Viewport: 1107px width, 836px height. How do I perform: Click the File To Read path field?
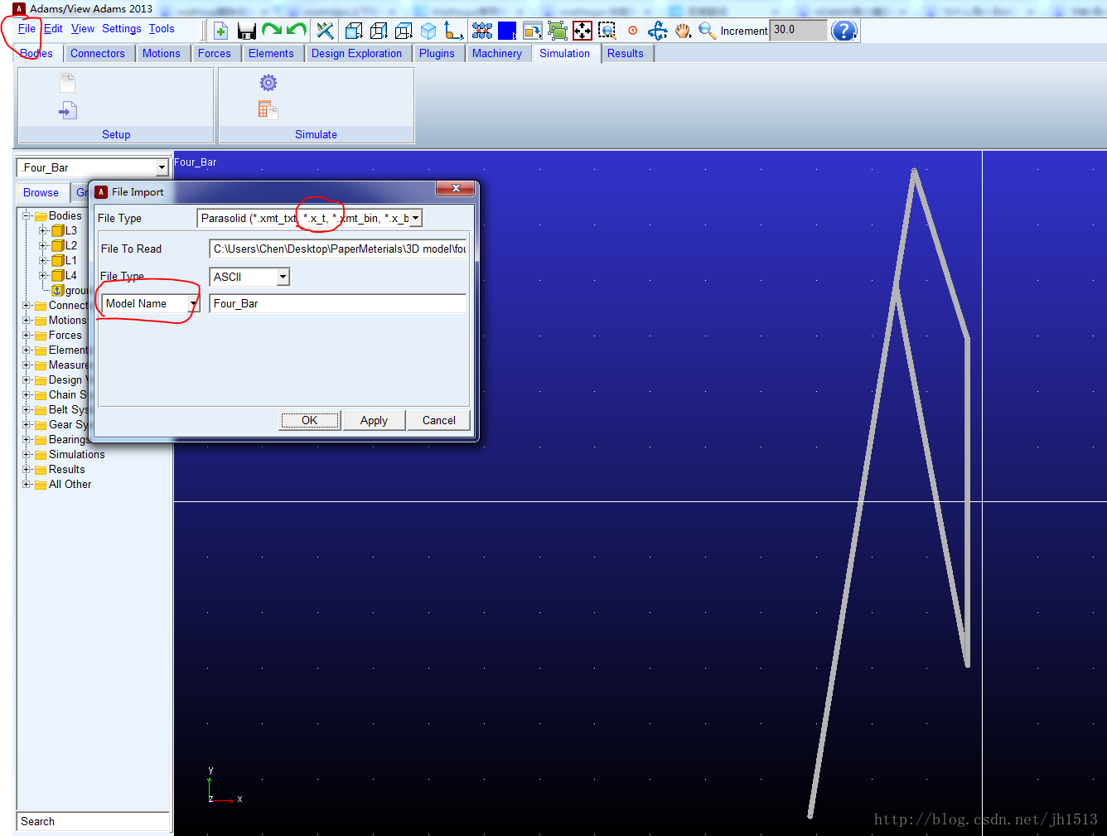(338, 249)
